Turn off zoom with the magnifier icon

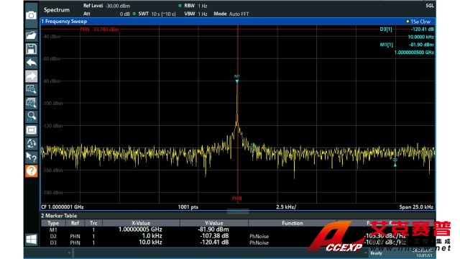31,117
